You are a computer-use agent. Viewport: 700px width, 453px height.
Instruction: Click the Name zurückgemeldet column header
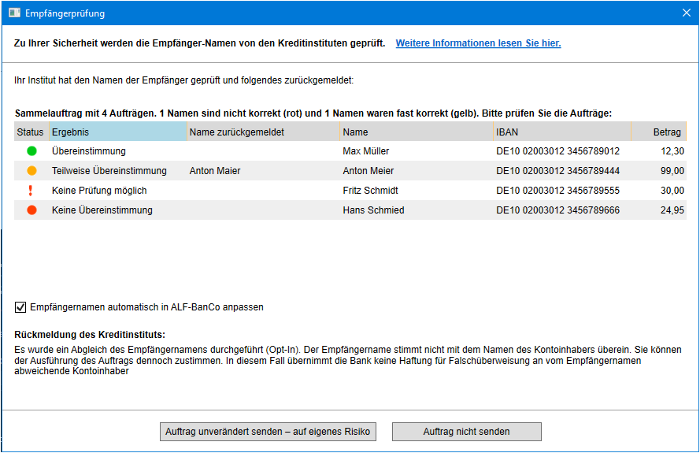point(264,132)
